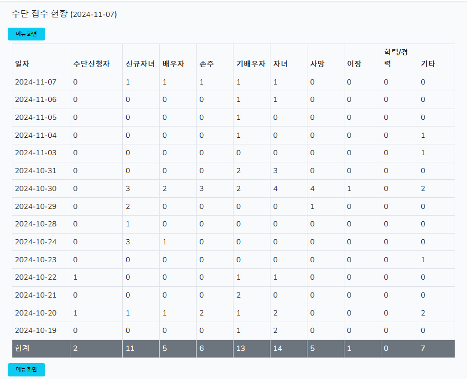Click the 기배우자 column header
This screenshot has width=467, height=379.
coord(251,64)
